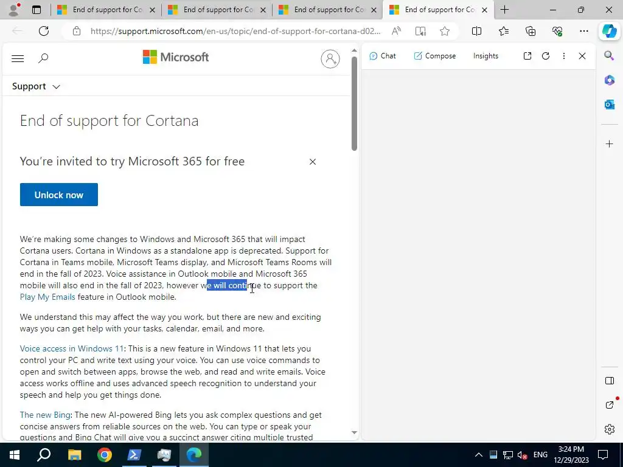Viewport: 623px width, 467px height.
Task: Search Microsoft Support magnifier icon
Action: 43,58
